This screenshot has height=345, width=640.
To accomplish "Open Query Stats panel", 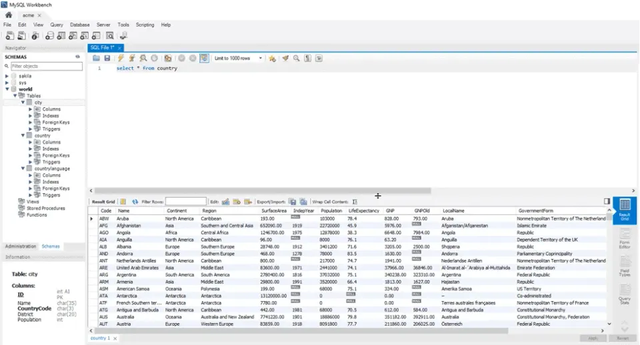I will [x=625, y=294].
